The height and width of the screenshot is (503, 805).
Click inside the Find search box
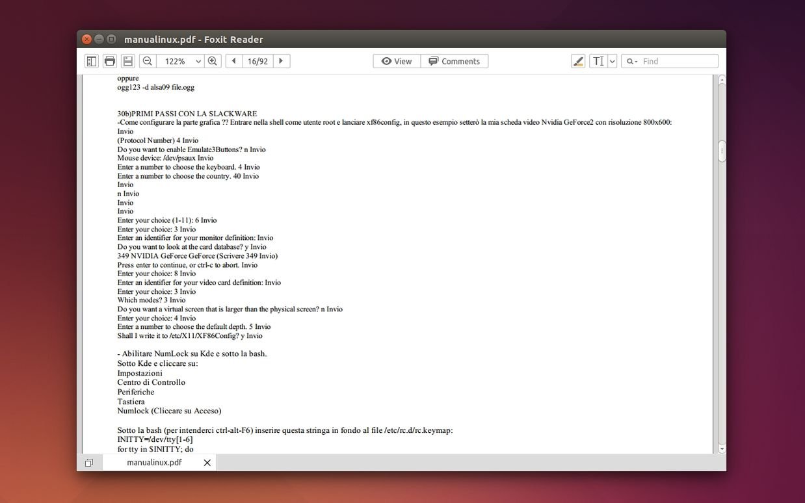point(678,61)
